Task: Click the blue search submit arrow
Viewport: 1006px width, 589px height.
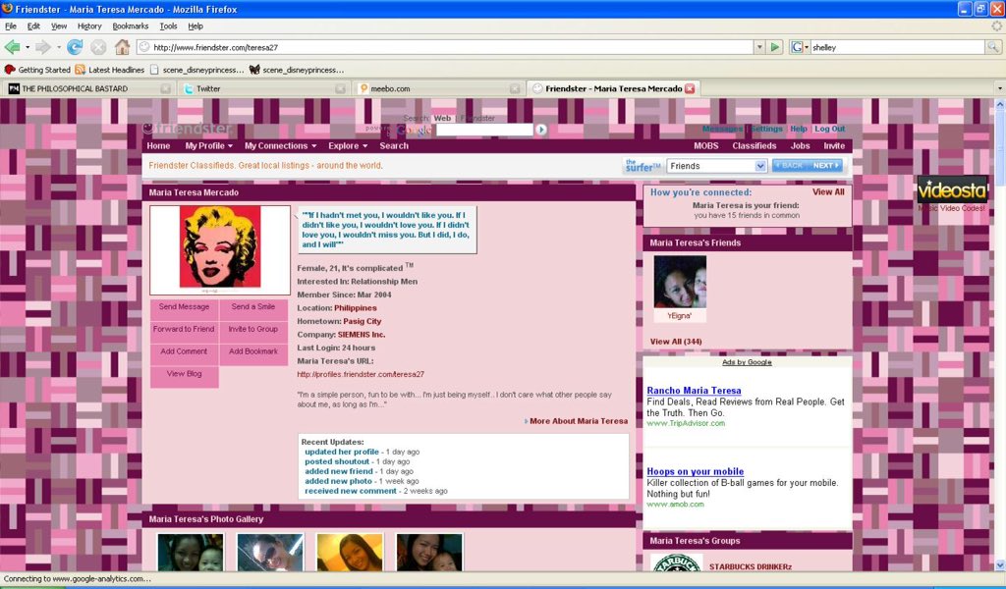Action: tap(541, 129)
